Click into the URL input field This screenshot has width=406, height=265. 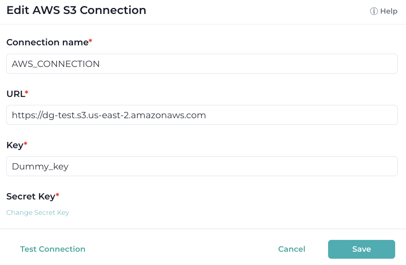coord(202,115)
